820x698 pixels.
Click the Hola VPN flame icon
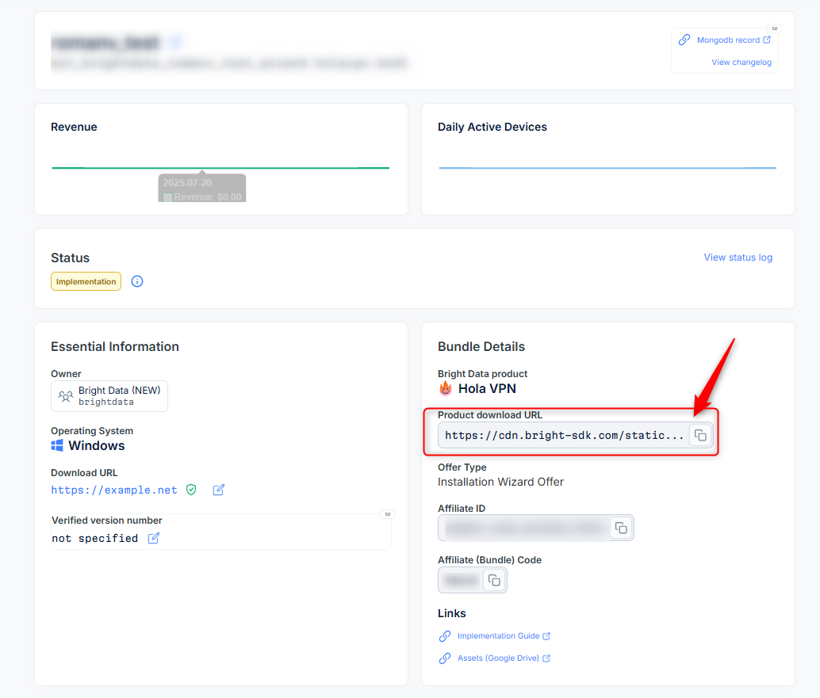[446, 389]
